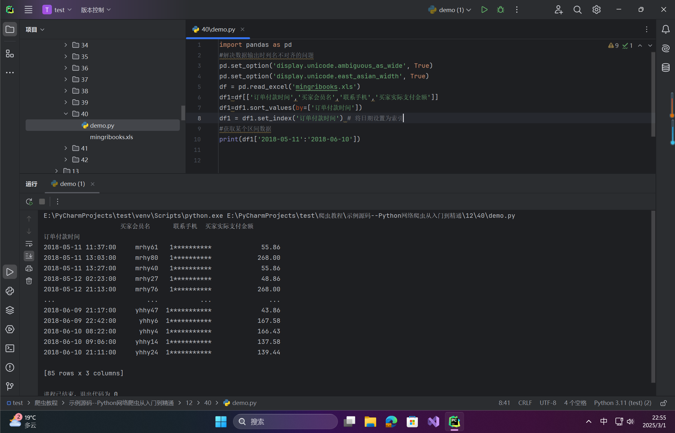Start debugging with the bug icon
The image size is (675, 433).
pyautogui.click(x=500, y=10)
